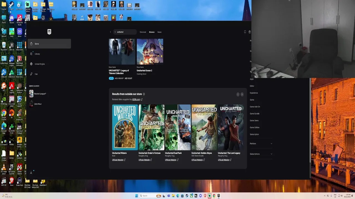Visit Golden Abyss Official Website
355x199 pixels.
[x=198, y=160]
